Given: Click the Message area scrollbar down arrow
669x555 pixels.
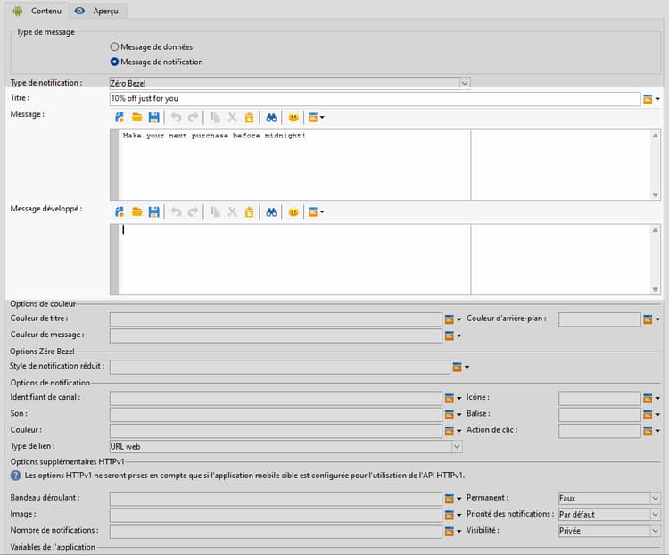Looking at the screenshot, I should (655, 195).
